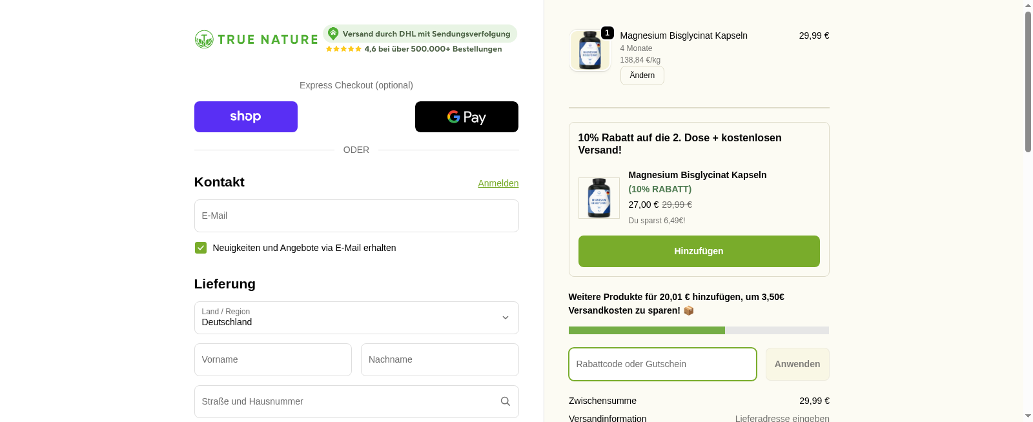Click the E-Mail input field
The width and height of the screenshot is (1033, 422).
pyautogui.click(x=356, y=216)
